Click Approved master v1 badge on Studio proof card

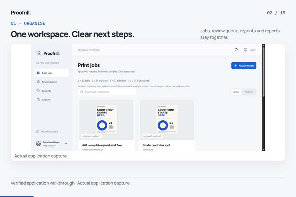[152, 136]
